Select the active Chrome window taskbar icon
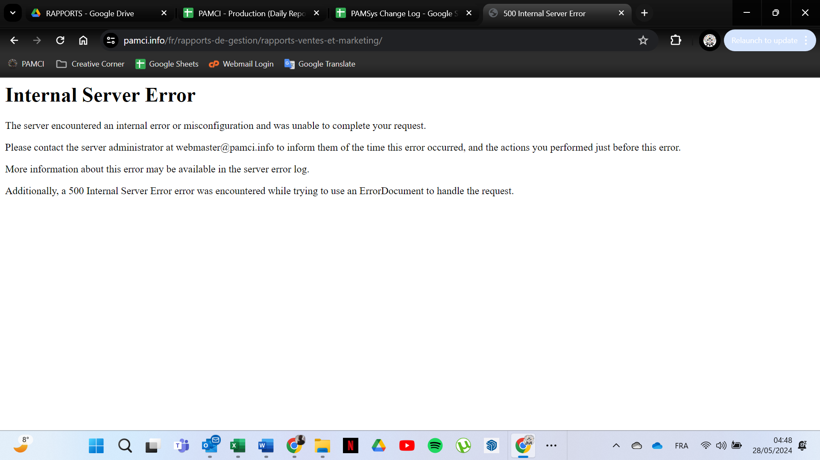 (x=523, y=446)
